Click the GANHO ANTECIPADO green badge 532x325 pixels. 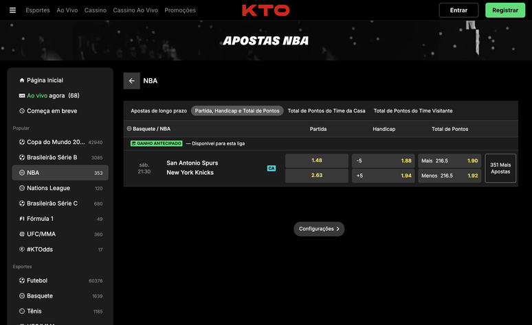click(157, 143)
